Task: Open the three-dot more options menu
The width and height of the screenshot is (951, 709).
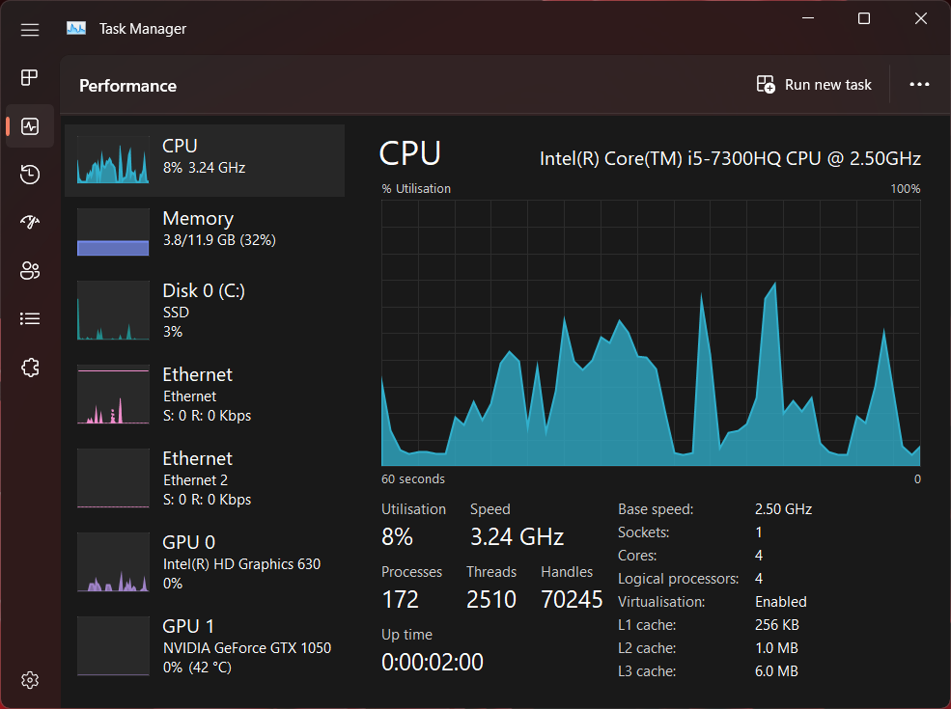Action: [x=919, y=85]
